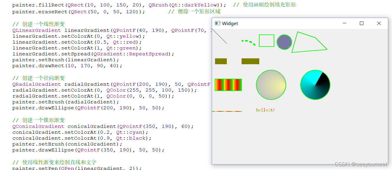Click linearGradient.setColorAt(0.5, Qt::red) line

(77, 42)
